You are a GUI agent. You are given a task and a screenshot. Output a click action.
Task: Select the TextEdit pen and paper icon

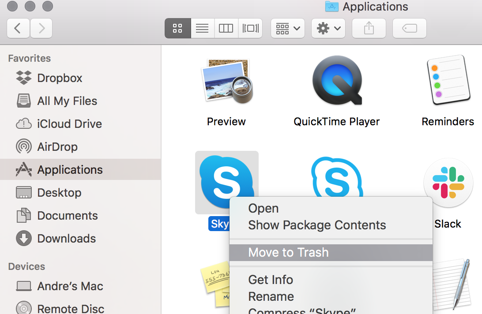pyautogui.click(x=452, y=284)
